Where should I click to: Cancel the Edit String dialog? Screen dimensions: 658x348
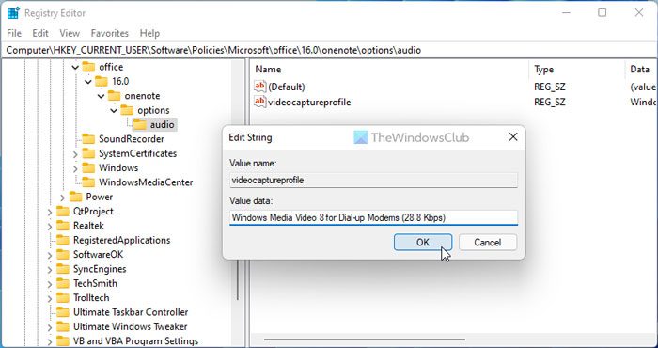pyautogui.click(x=487, y=243)
